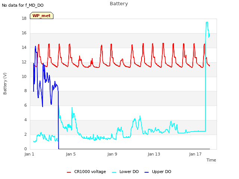Click the 8 y-axis tick label
239x179 pixels.
coord(25,91)
